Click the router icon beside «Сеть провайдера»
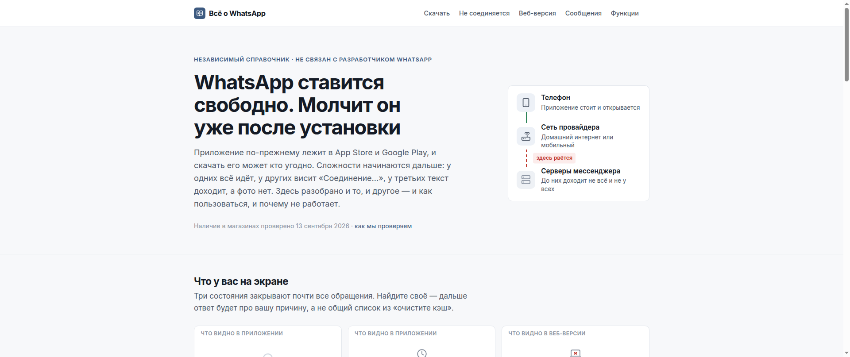 pyautogui.click(x=526, y=136)
